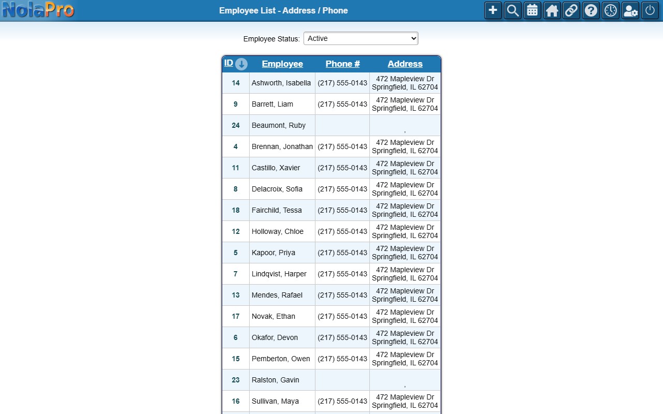Click the ID sort arrow icon
Viewport: 663px width, 414px height.
coord(241,64)
